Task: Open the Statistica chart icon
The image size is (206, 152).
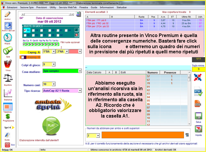Action: point(8,93)
